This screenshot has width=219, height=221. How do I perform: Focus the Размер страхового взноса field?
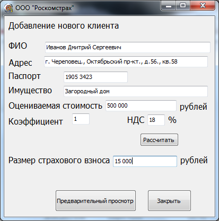pyautogui.click(x=145, y=161)
